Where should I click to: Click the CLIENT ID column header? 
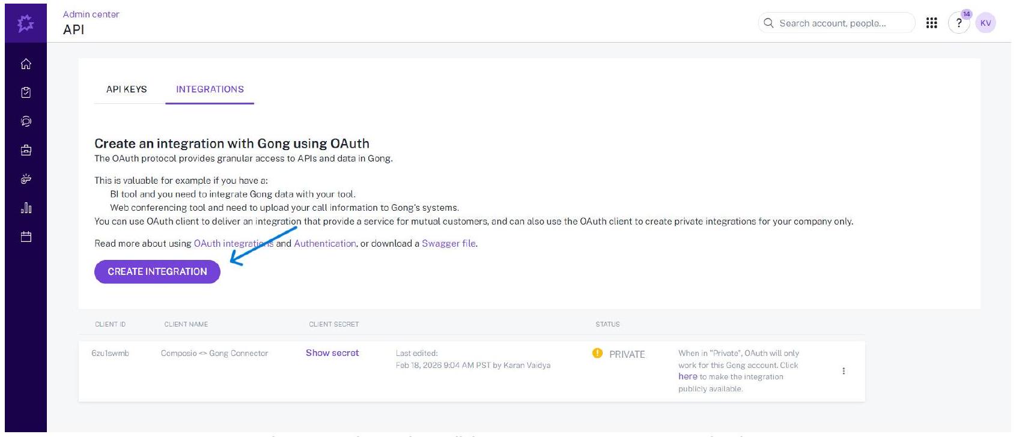tap(111, 324)
